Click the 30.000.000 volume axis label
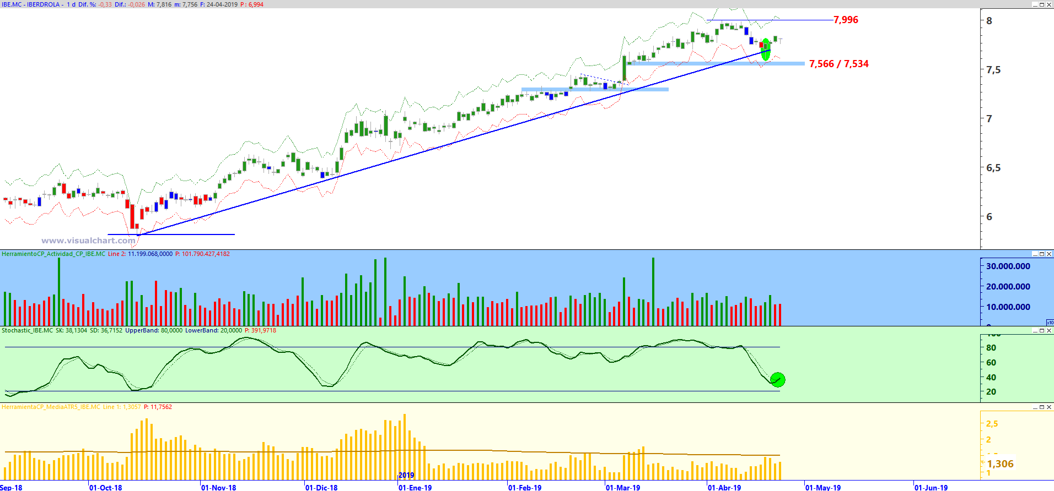The width and height of the screenshot is (1054, 491). pyautogui.click(x=1008, y=266)
